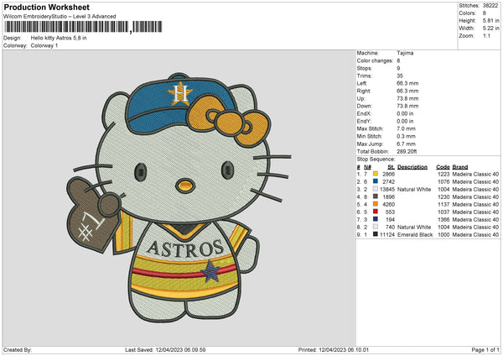Click thread code 1076
The width and height of the screenshot is (503, 356).
click(443, 182)
